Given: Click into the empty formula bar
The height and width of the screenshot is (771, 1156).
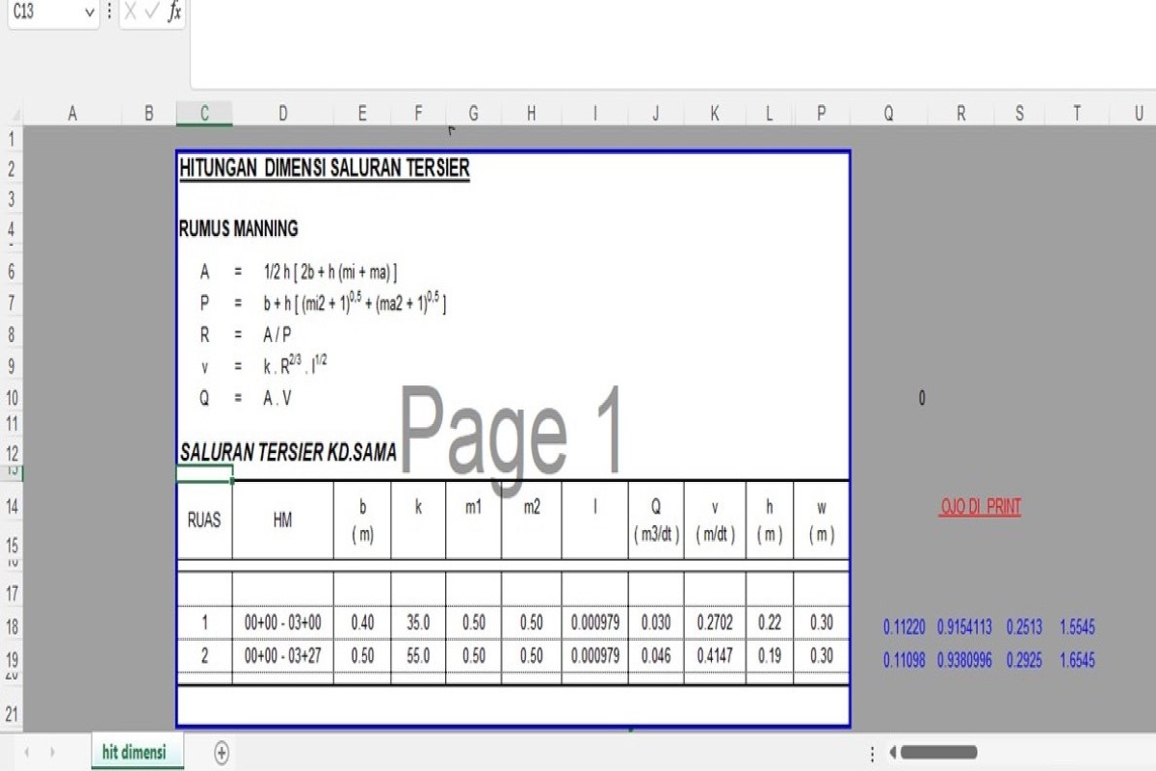Looking at the screenshot, I should tap(665, 43).
